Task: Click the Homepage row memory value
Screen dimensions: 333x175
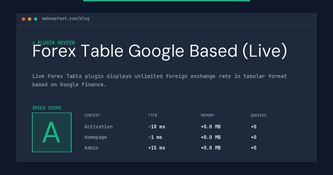Action: click(211, 137)
